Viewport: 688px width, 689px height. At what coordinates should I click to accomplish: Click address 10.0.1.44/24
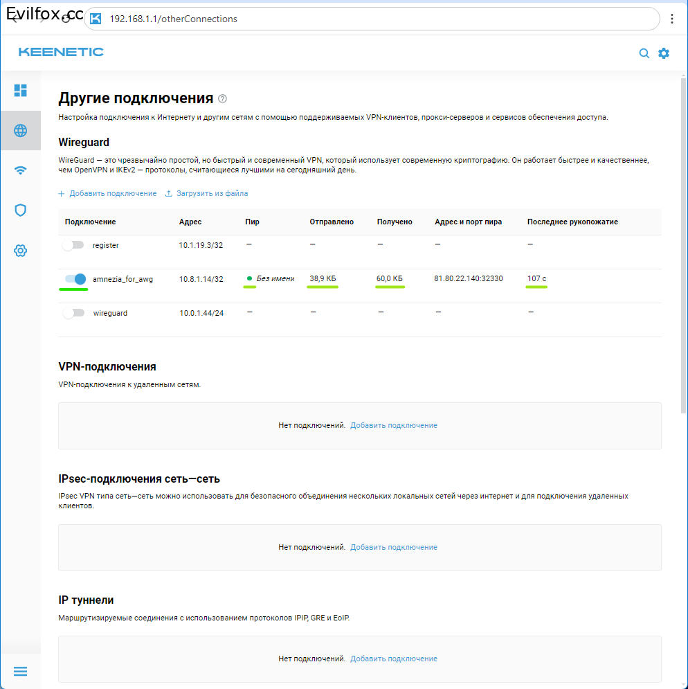tap(201, 313)
